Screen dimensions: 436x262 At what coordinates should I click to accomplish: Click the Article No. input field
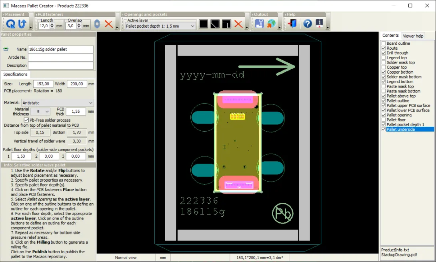coord(61,57)
